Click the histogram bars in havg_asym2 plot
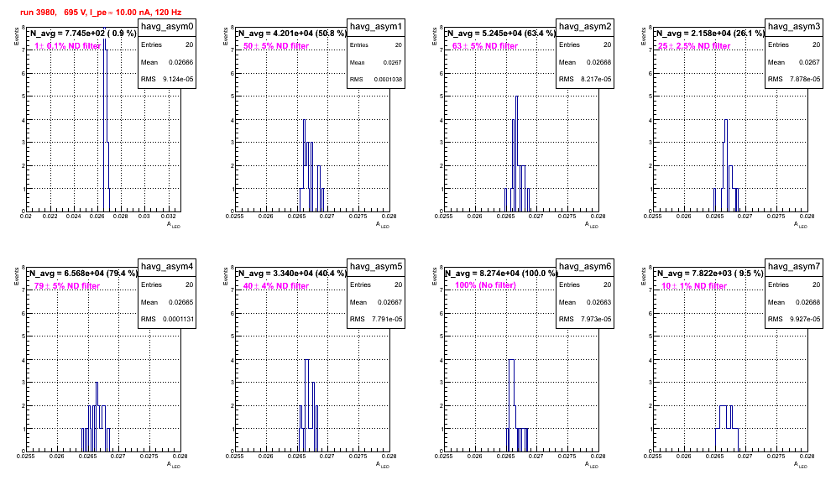 pyautogui.click(x=517, y=154)
